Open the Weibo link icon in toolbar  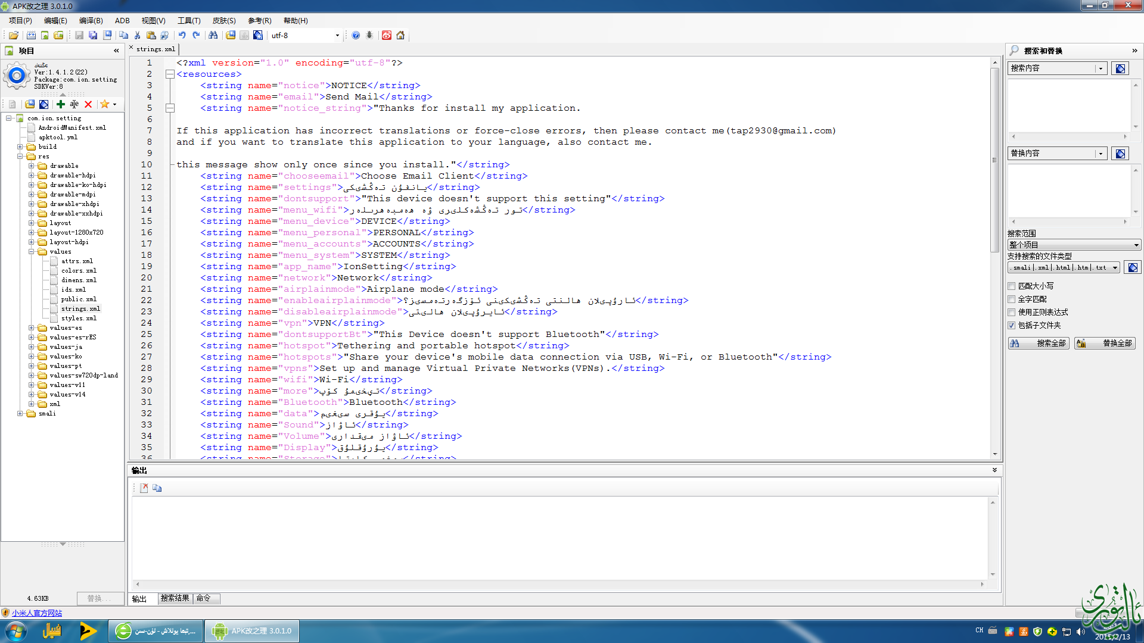[x=387, y=36]
